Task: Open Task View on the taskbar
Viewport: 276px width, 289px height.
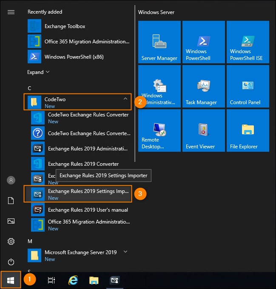Action: click(51, 280)
